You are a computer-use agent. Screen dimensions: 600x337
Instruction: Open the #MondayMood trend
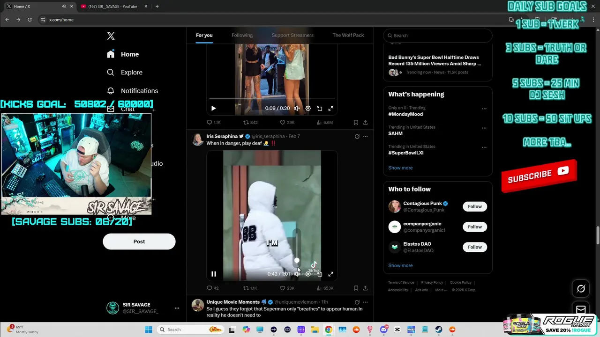click(405, 114)
